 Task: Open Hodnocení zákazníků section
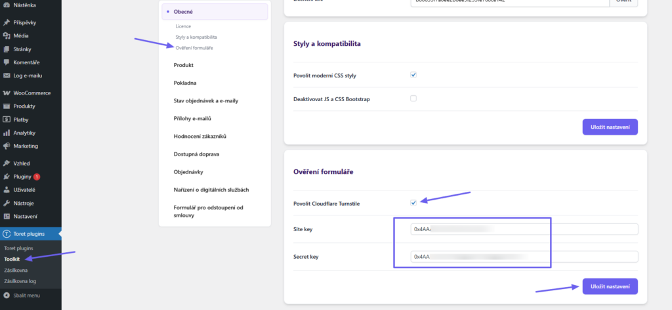[x=199, y=137]
